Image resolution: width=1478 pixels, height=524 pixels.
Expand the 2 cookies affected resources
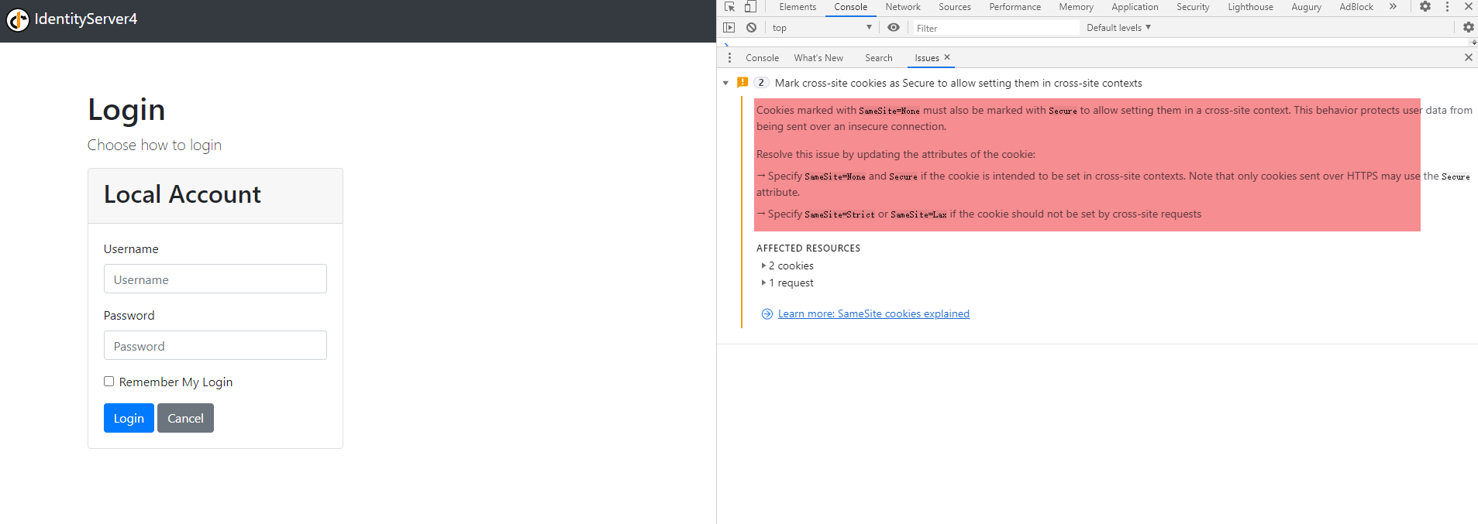point(790,265)
